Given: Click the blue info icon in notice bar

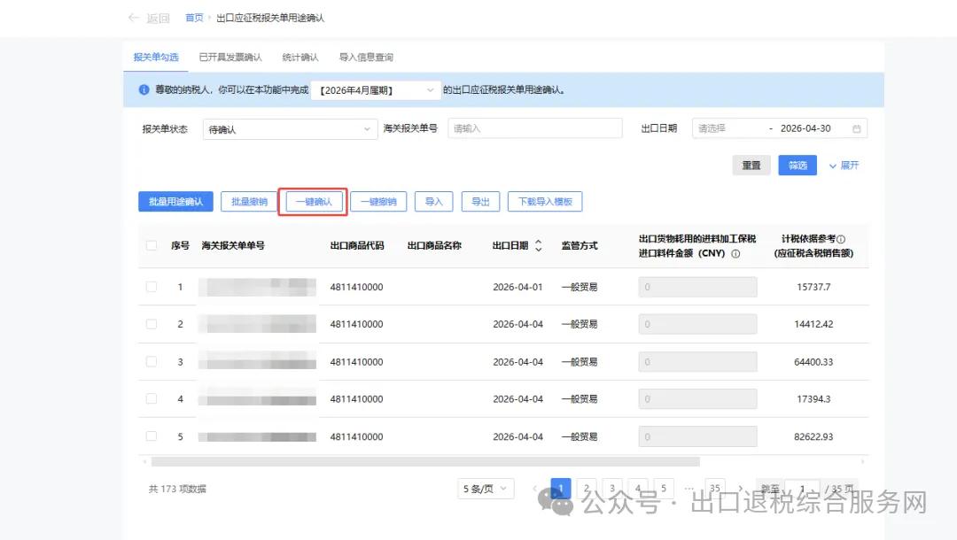Looking at the screenshot, I should tap(144, 89).
